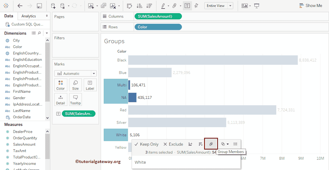This screenshot has width=329, height=170.
Task: Select the DealerPrice measure
Action: pos(23,132)
